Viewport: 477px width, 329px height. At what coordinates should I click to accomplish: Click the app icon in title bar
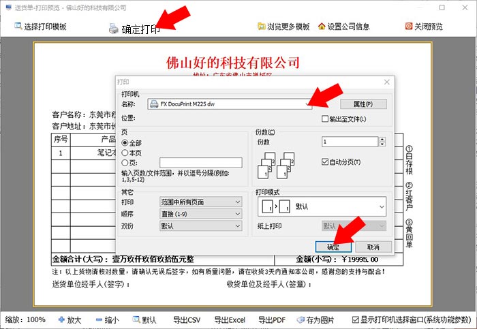(8, 7)
